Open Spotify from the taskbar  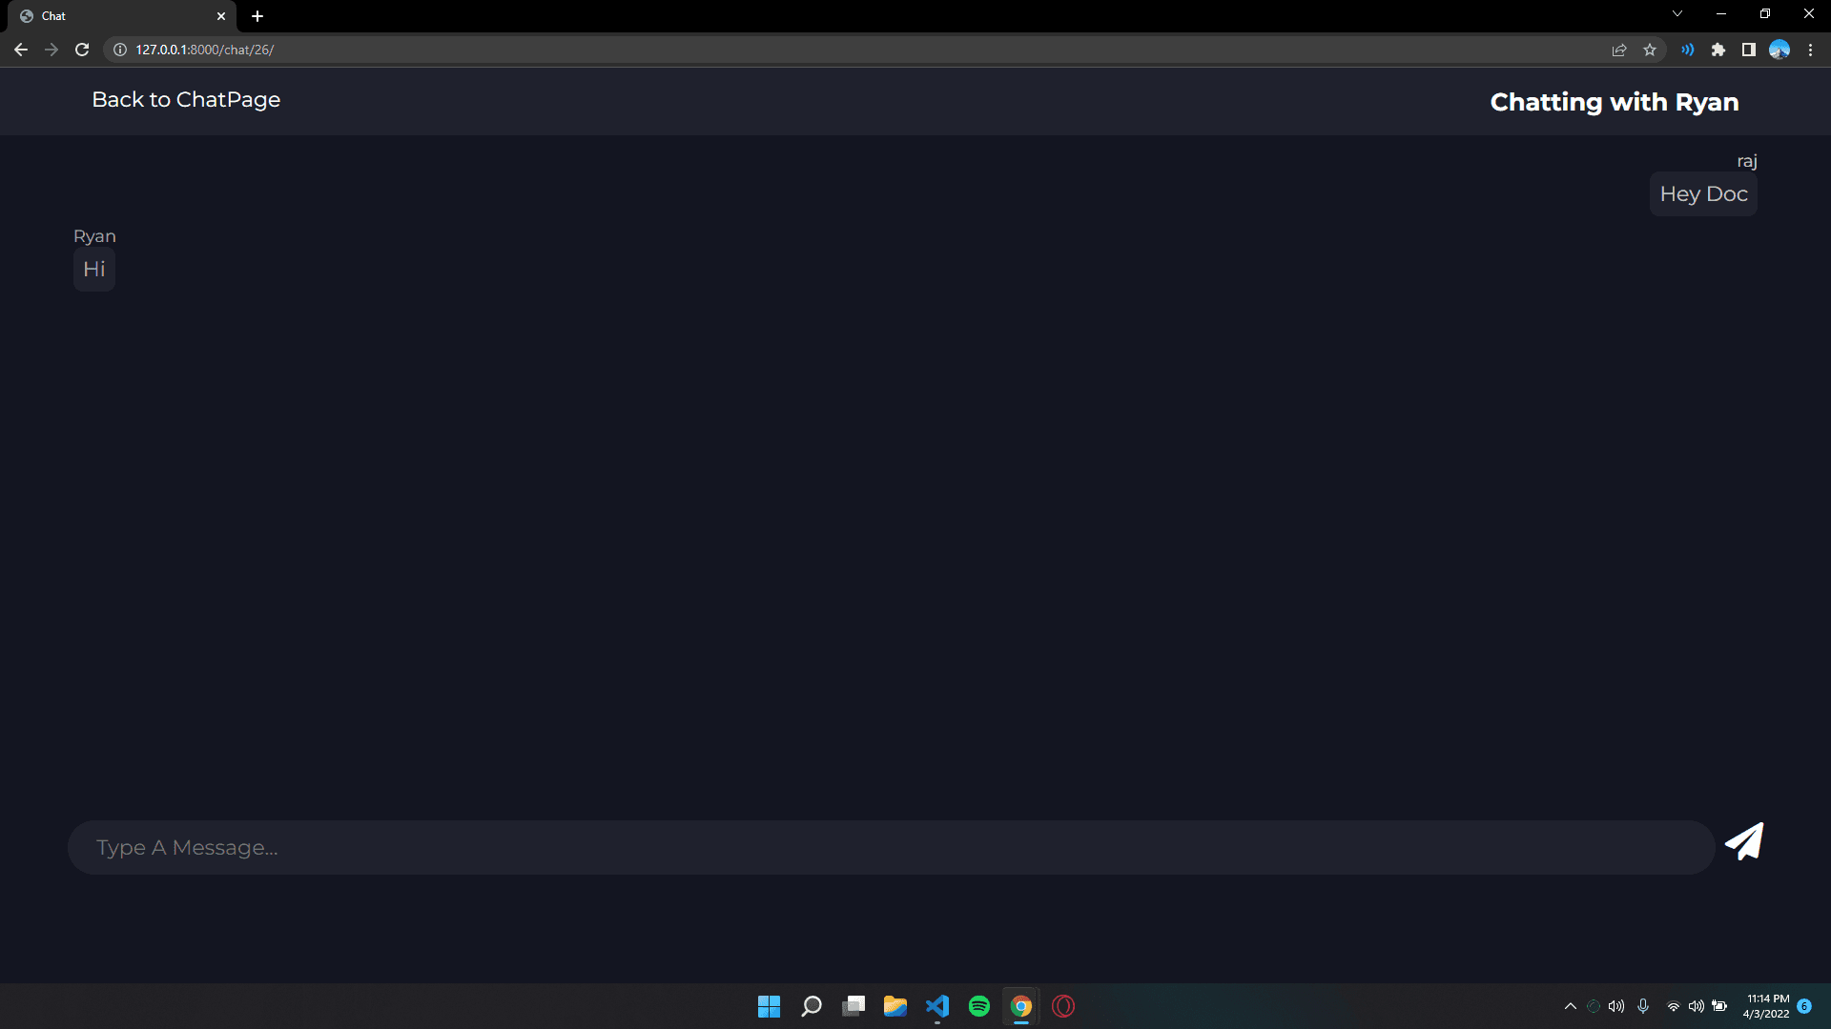(x=979, y=1006)
